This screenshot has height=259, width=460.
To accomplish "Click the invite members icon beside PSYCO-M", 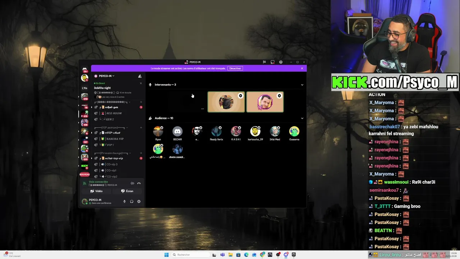I will pos(140,76).
